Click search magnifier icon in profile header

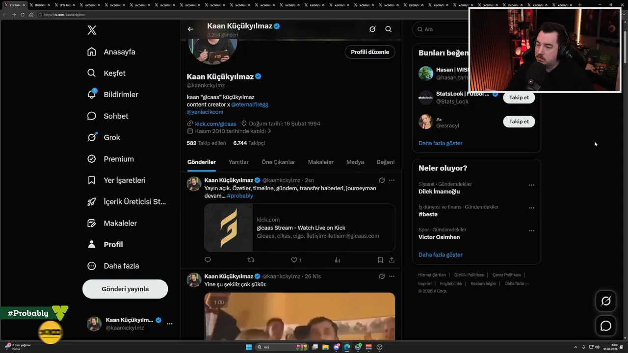click(x=388, y=29)
